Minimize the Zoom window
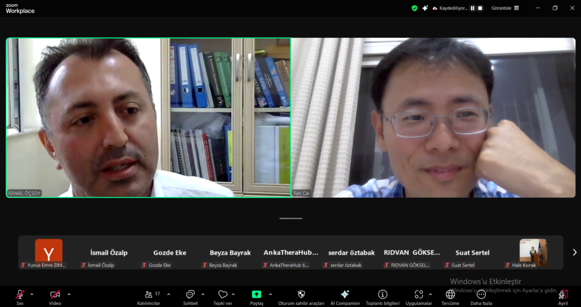Viewport: 581px width, 307px height. pyautogui.click(x=538, y=8)
